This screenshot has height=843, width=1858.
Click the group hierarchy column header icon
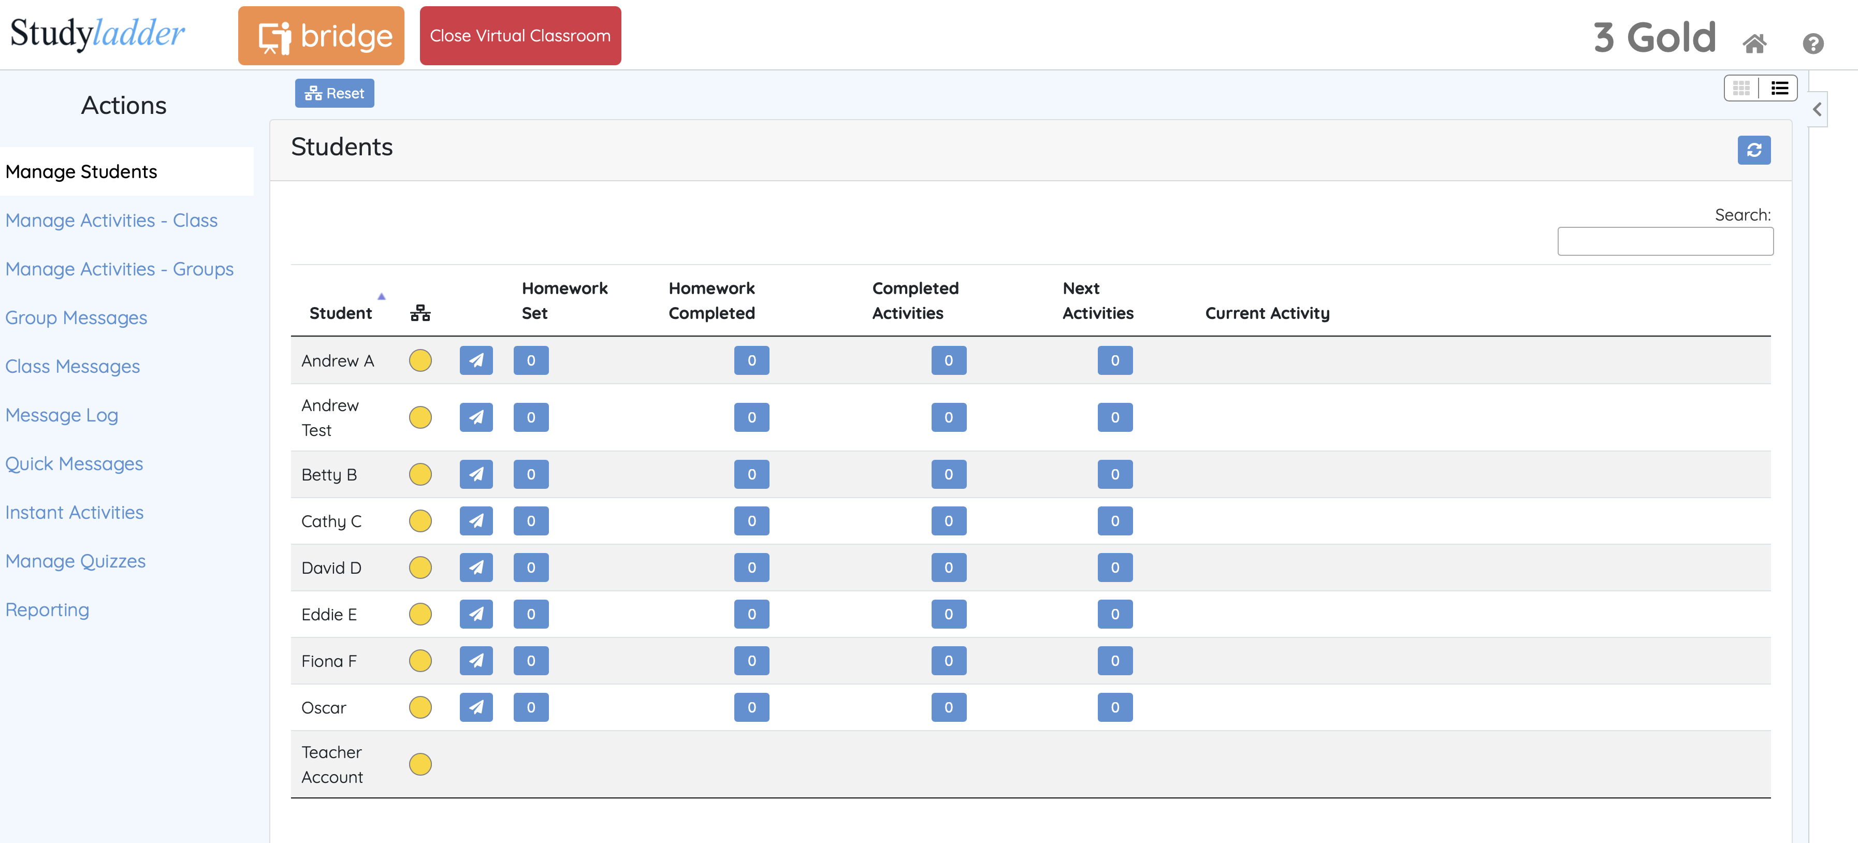(x=420, y=313)
